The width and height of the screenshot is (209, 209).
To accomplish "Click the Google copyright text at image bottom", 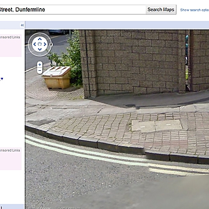I will pos(40,208).
